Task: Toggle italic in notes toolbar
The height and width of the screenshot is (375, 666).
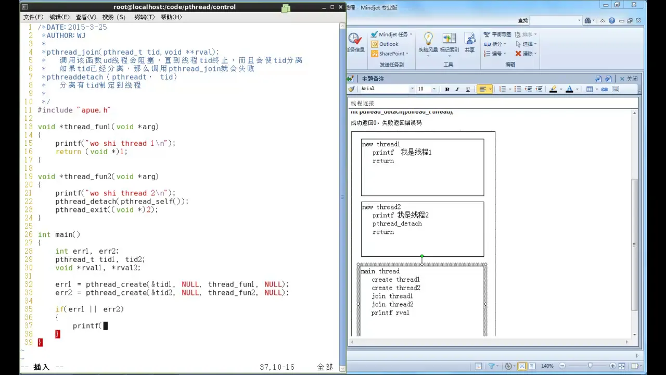Action: 457,89
